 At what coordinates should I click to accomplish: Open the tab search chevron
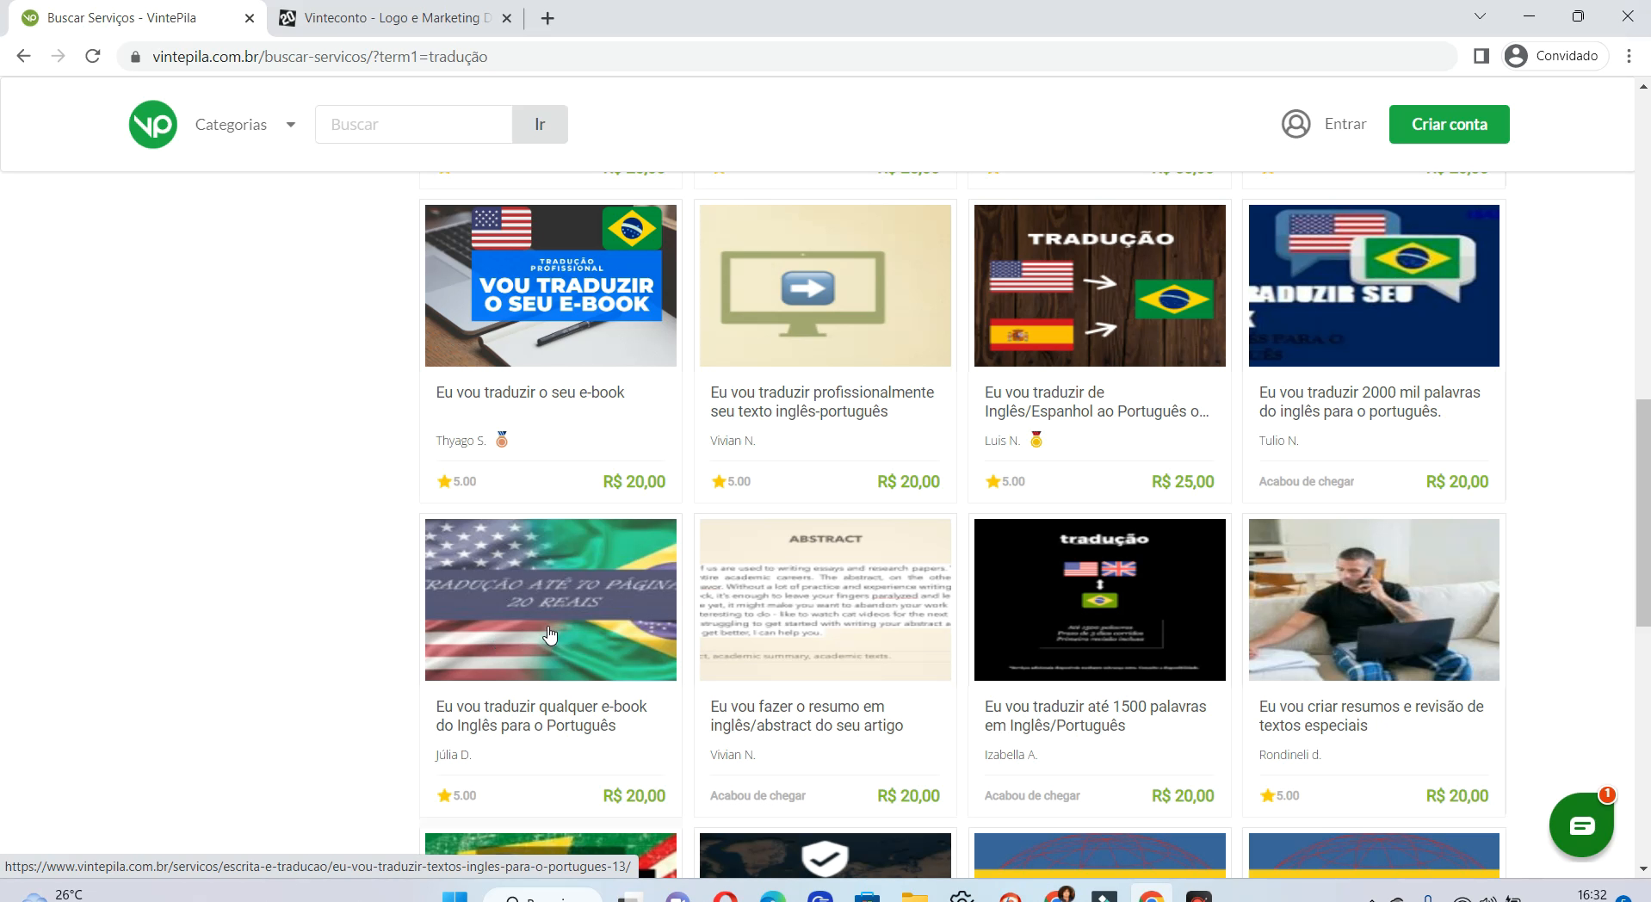pos(1479,15)
